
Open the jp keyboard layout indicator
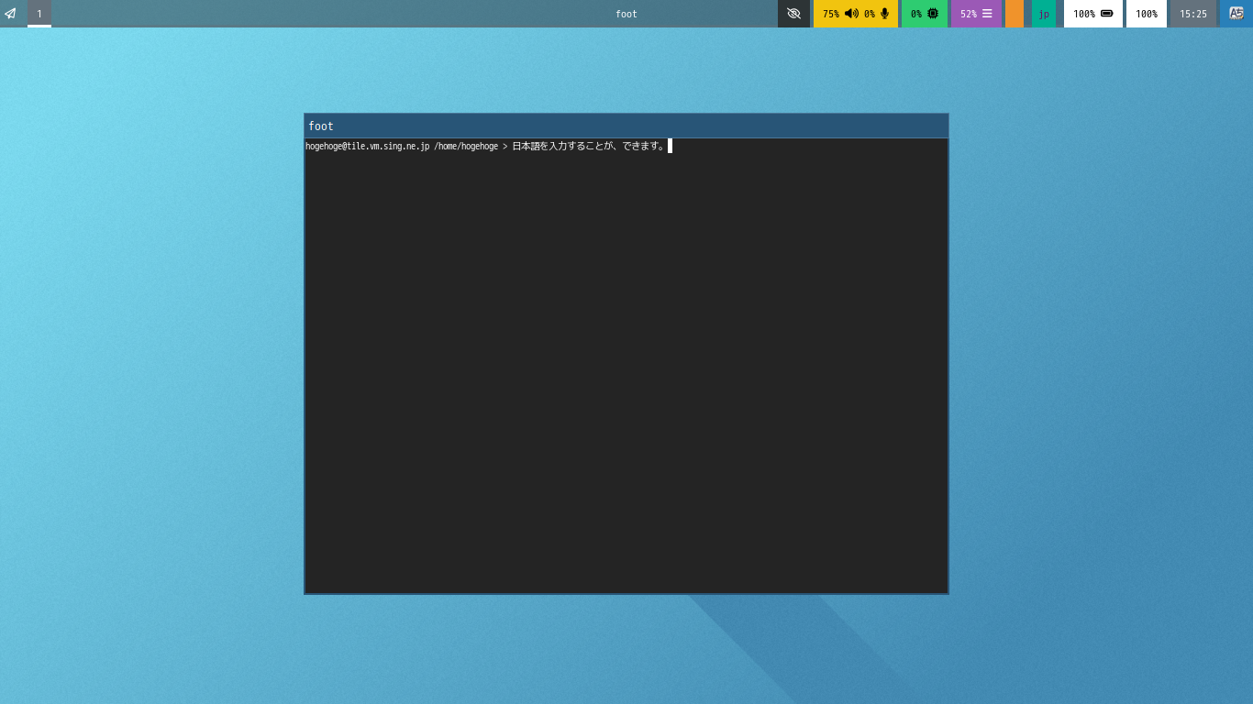pyautogui.click(x=1044, y=14)
